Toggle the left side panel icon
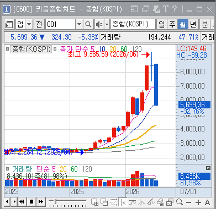 (9, 24)
